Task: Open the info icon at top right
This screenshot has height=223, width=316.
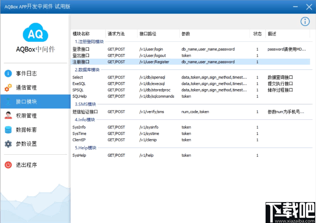Action: [x=305, y=22]
